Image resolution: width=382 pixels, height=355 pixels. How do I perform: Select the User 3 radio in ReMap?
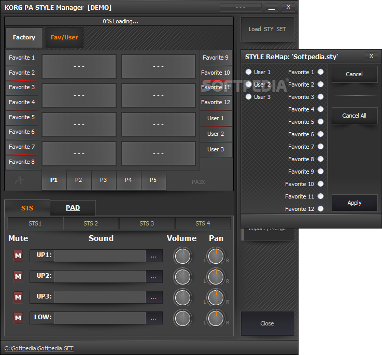(x=248, y=97)
